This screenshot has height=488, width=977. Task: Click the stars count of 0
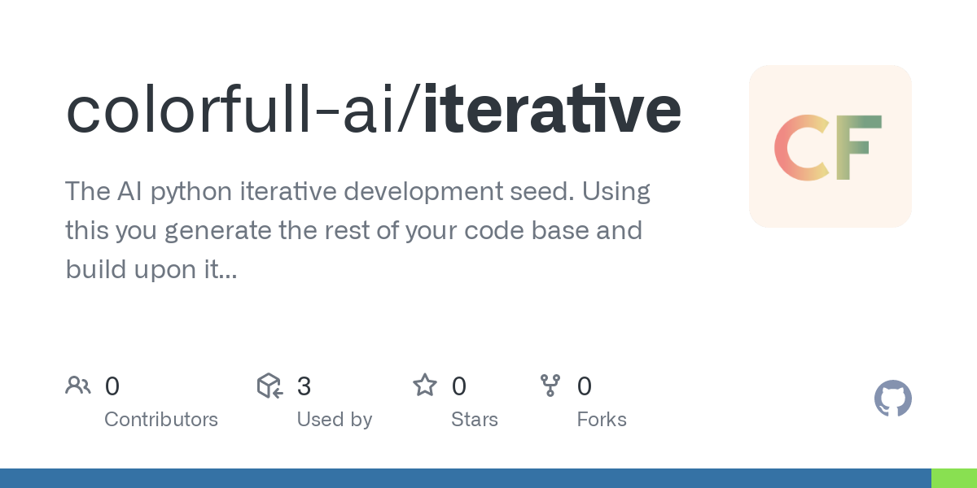[459, 386]
